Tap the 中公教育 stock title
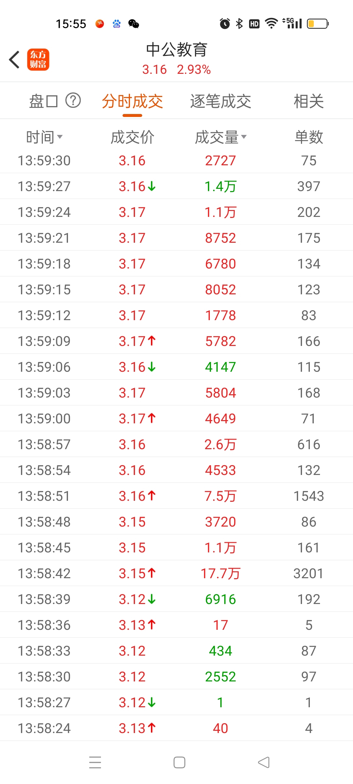 coord(176,50)
